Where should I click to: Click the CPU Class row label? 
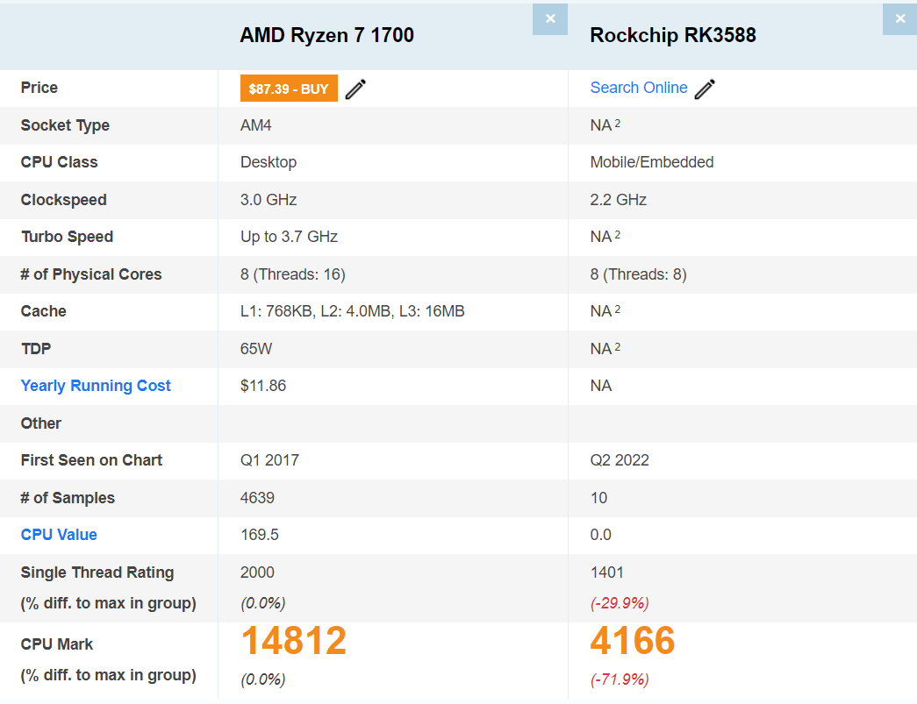coord(59,162)
